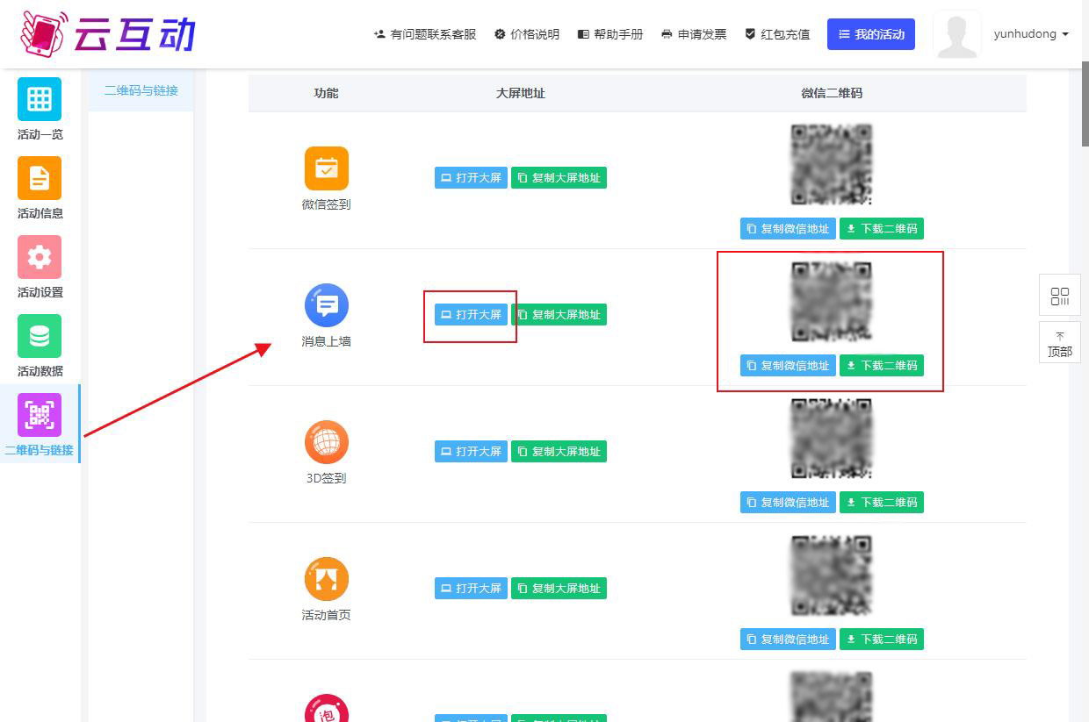Screen dimensions: 1089x722
Task: Click the 消息上墙 feature icon
Action: point(327,305)
